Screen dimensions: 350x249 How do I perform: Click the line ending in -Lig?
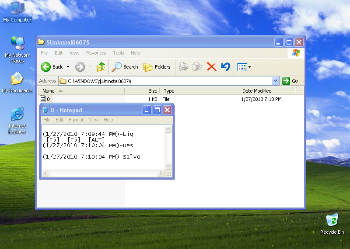pyautogui.click(x=88, y=134)
